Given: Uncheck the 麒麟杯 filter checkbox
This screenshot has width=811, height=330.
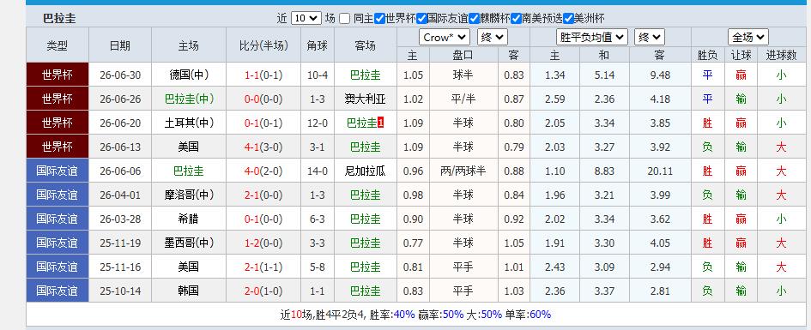Looking at the screenshot, I should 474,19.
